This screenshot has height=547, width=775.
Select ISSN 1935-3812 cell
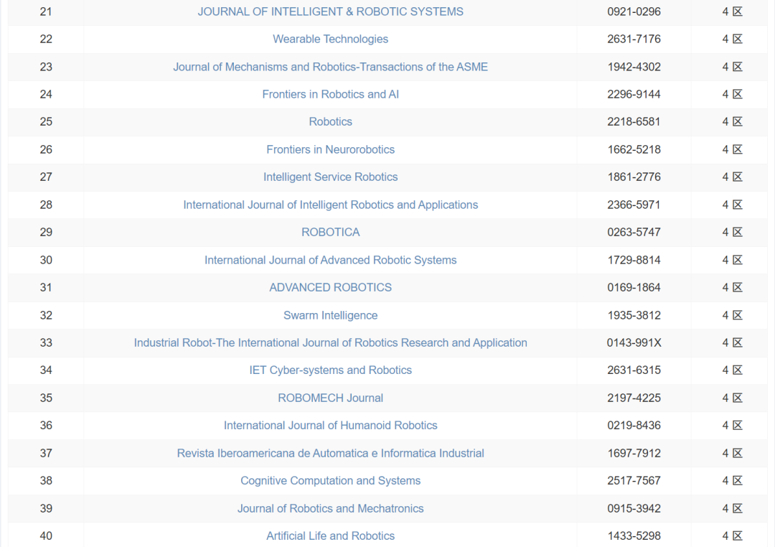pos(634,315)
